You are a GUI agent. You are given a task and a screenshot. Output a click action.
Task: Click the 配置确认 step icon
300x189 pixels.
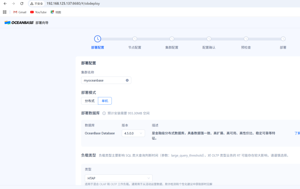click(209, 39)
